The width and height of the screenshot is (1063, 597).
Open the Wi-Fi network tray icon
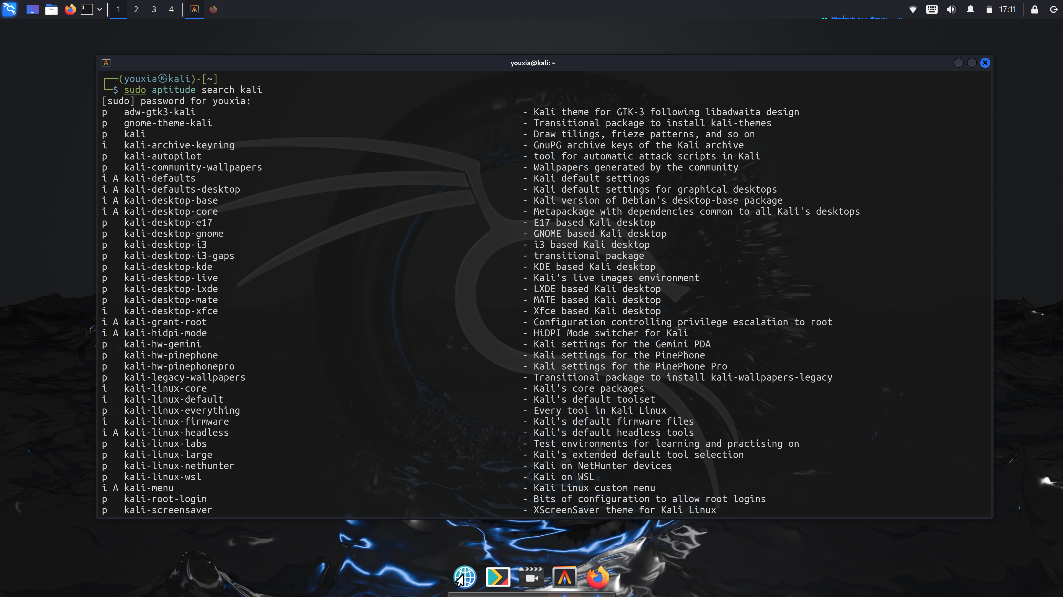coord(913,9)
